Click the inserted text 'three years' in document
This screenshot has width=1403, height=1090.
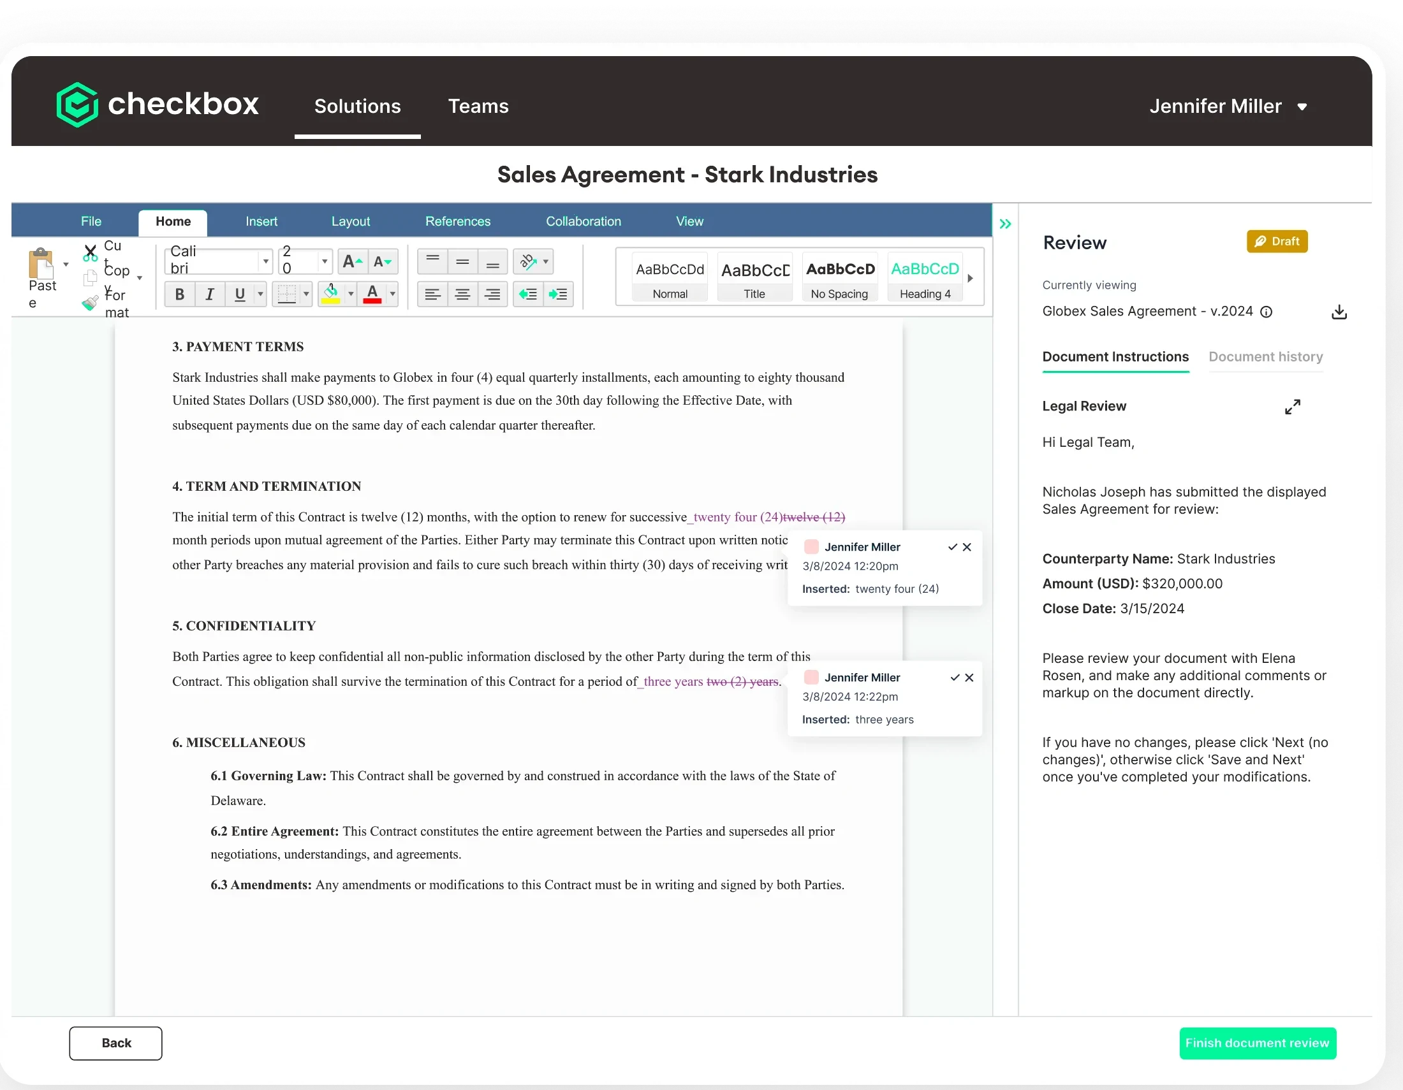click(x=673, y=682)
